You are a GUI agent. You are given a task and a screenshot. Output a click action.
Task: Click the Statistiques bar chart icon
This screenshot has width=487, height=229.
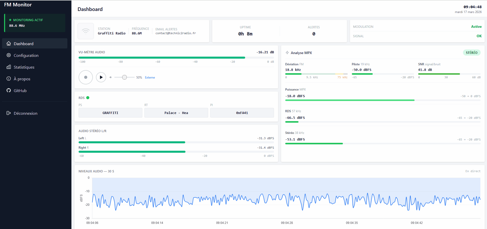(9, 67)
